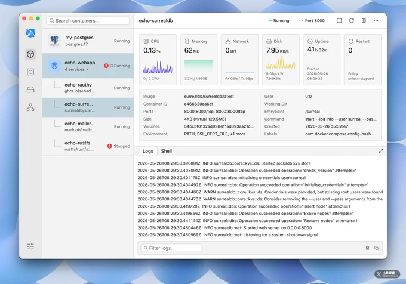Focus the Filter logs input field

(x=171, y=248)
